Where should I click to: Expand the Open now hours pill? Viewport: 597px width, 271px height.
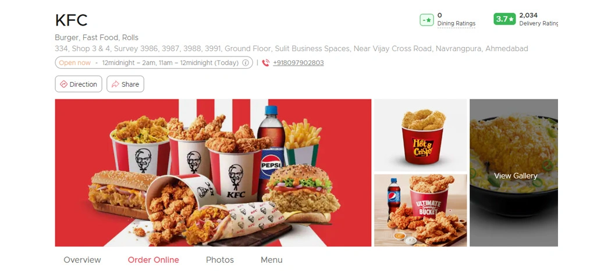154,62
